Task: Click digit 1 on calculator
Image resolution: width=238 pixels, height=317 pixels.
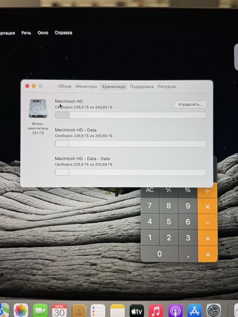Action: 150,238
